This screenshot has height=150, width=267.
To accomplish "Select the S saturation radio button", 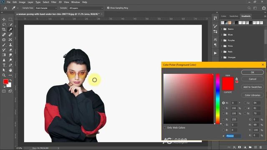I will (x=224, y=108).
